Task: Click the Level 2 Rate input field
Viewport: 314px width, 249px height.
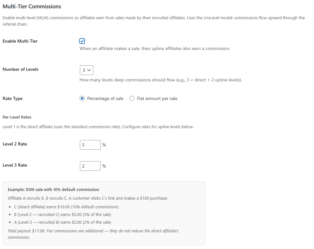Action: pos(90,145)
